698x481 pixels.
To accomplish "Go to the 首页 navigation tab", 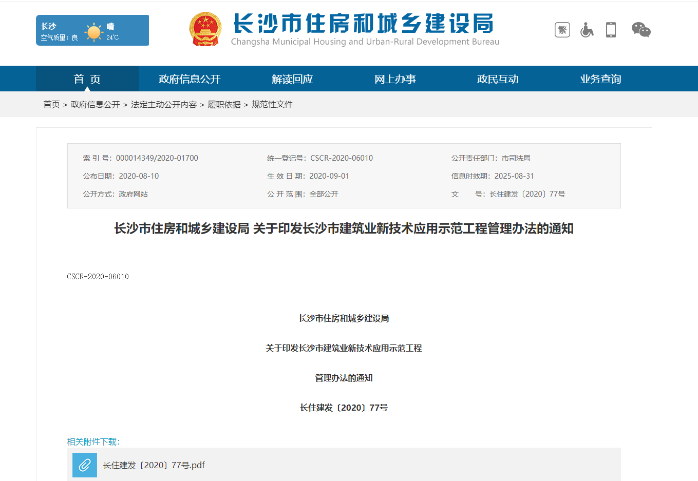I will (x=87, y=79).
